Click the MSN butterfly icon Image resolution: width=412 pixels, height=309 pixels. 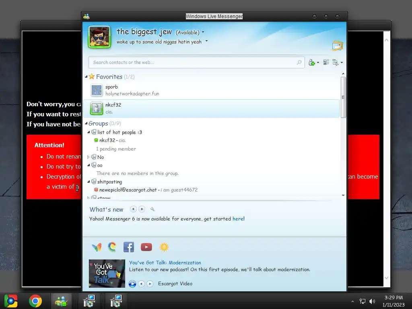coord(97,247)
